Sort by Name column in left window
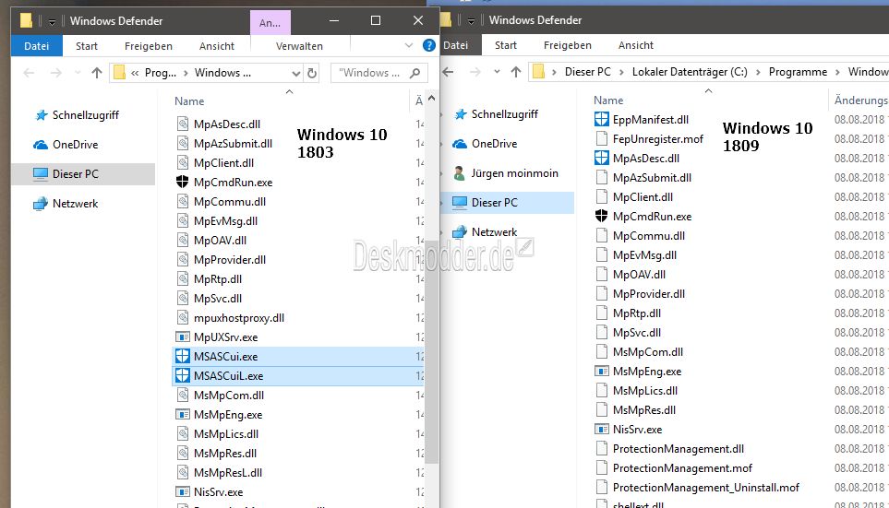The image size is (889, 508). point(189,100)
